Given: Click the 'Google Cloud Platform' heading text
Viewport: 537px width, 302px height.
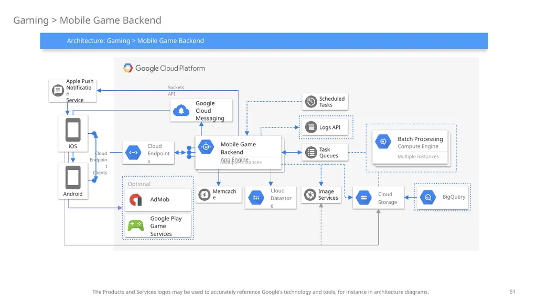Looking at the screenshot, I should (x=170, y=68).
